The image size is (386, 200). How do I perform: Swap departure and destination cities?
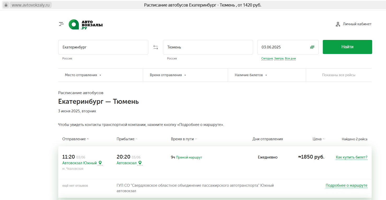click(156, 47)
